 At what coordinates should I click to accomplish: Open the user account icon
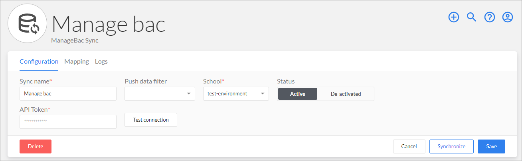508,17
